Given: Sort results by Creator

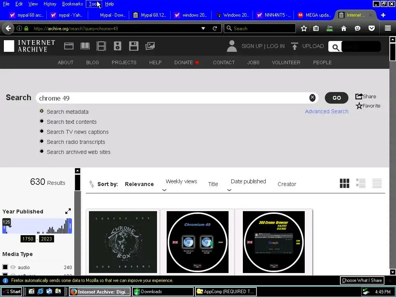Looking at the screenshot, I should pos(287,184).
